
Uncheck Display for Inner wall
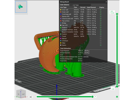click(x=100, y=10)
